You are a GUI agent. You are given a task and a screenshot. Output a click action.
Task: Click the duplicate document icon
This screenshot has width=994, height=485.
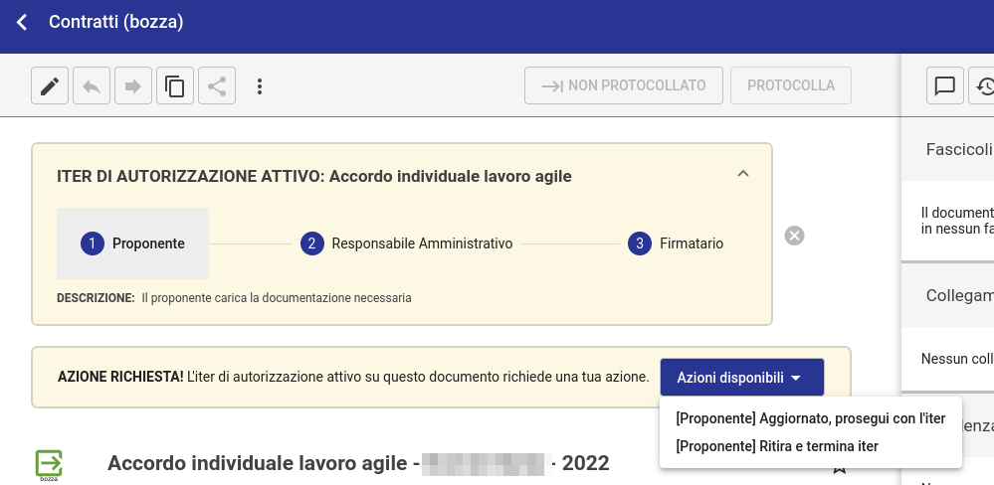click(175, 85)
